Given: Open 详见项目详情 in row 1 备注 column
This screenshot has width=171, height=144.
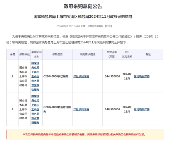Looking at the screenshot, I should 142,76.
